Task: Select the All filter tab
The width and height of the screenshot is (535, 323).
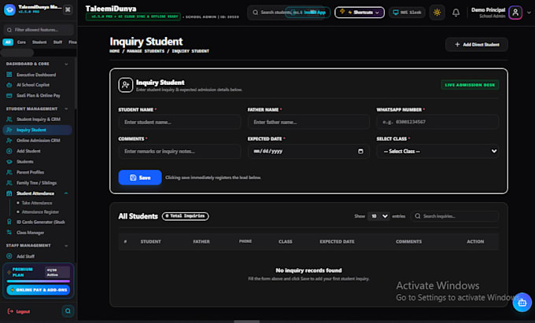Action: (x=8, y=42)
